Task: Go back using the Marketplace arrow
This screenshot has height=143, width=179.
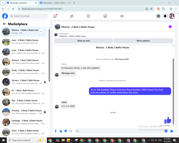Action: click(4, 24)
